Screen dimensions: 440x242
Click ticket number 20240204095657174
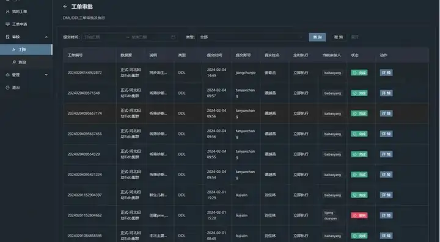(84, 114)
